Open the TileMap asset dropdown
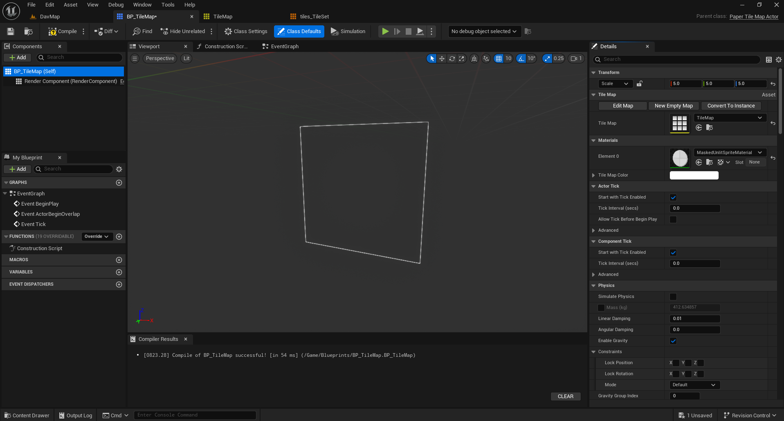Viewport: 784px width, 421px height. 730,118
